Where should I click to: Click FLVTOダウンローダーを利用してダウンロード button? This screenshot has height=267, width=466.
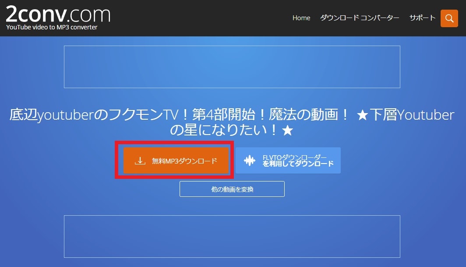tap(288, 160)
